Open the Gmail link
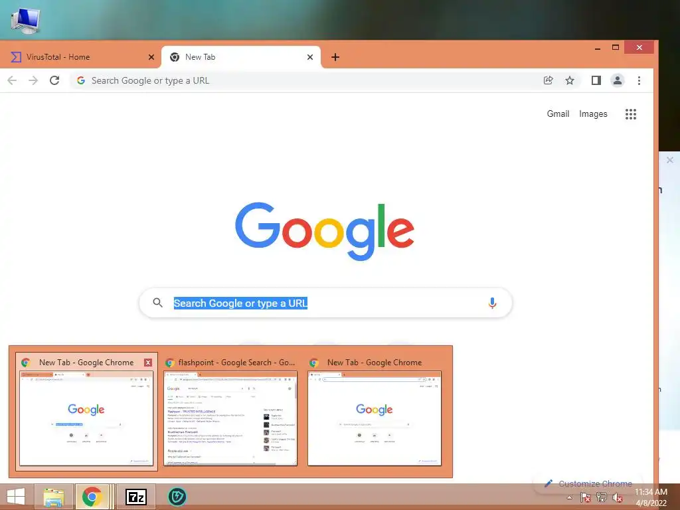The image size is (680, 510). pos(558,114)
